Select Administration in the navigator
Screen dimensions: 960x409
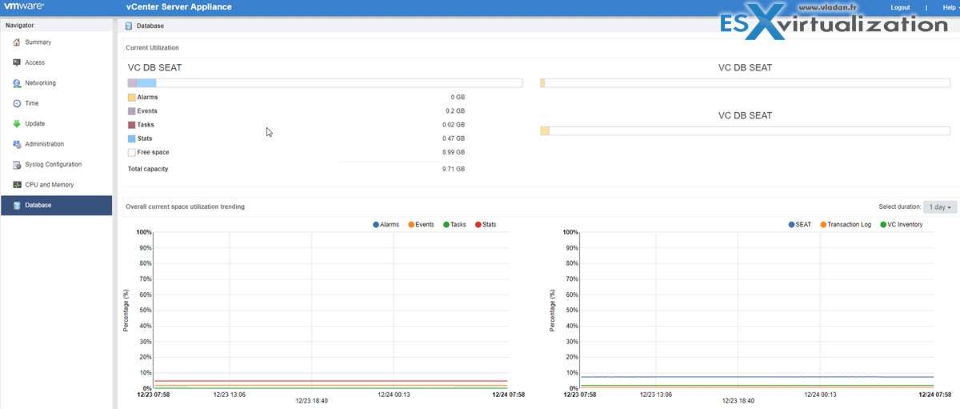point(56,144)
